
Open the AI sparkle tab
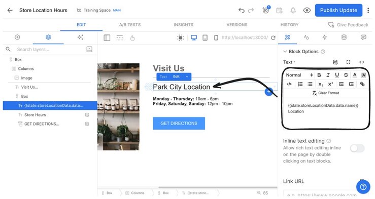pyautogui.click(x=80, y=37)
